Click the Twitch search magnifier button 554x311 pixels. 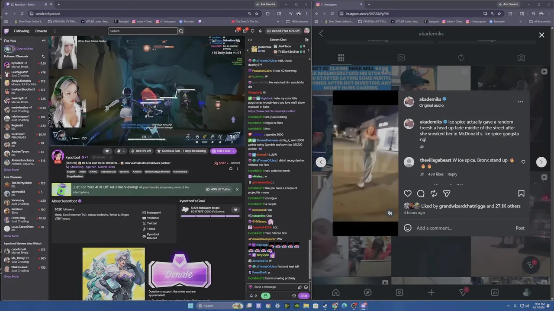click(181, 31)
